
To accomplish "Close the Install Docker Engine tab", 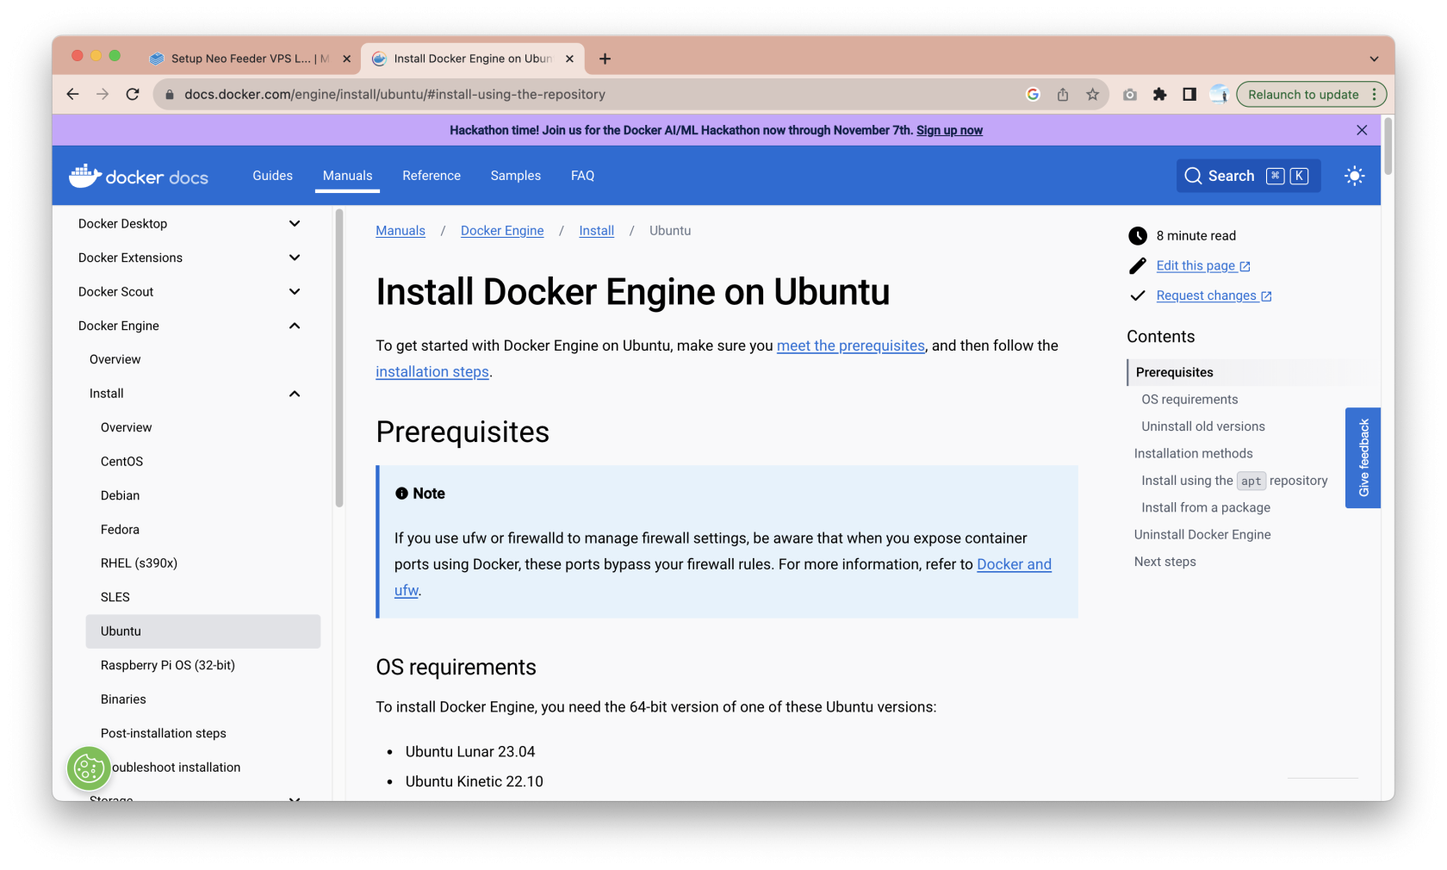I will point(569,59).
